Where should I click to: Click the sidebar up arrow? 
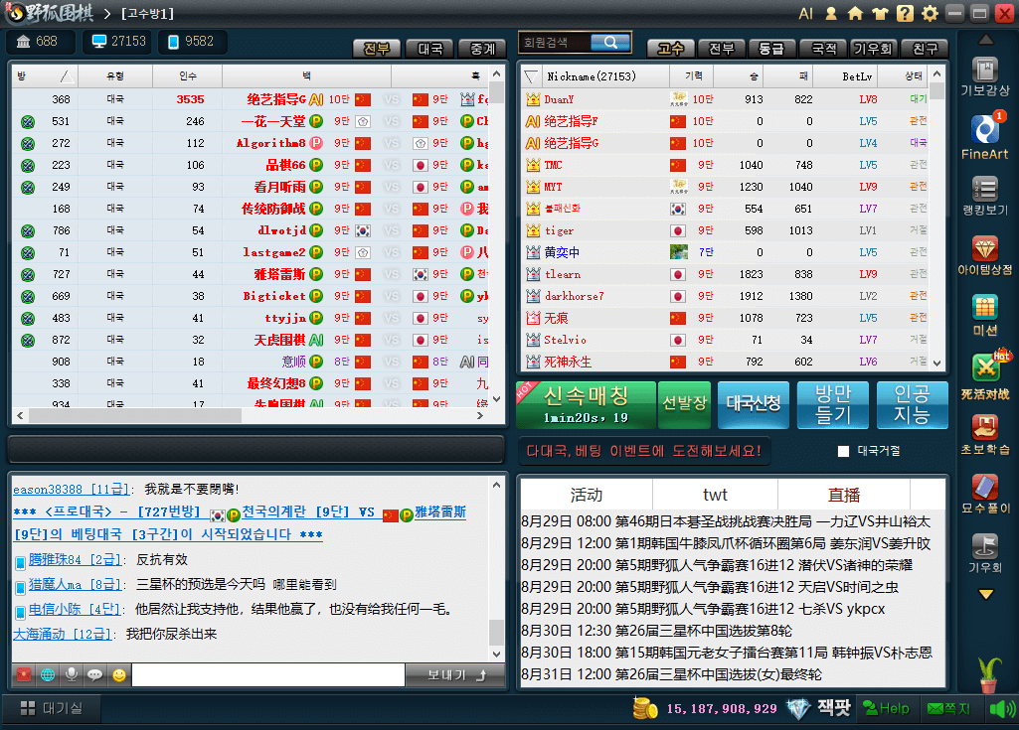986,41
